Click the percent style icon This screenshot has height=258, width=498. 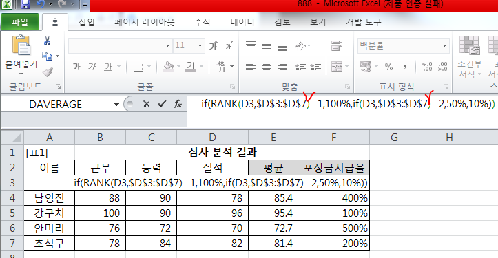click(x=388, y=66)
